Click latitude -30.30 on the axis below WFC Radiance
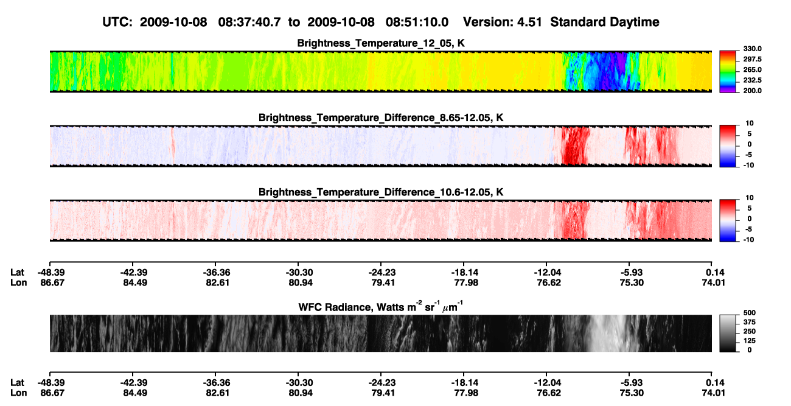The height and width of the screenshot is (406, 791). 298,383
